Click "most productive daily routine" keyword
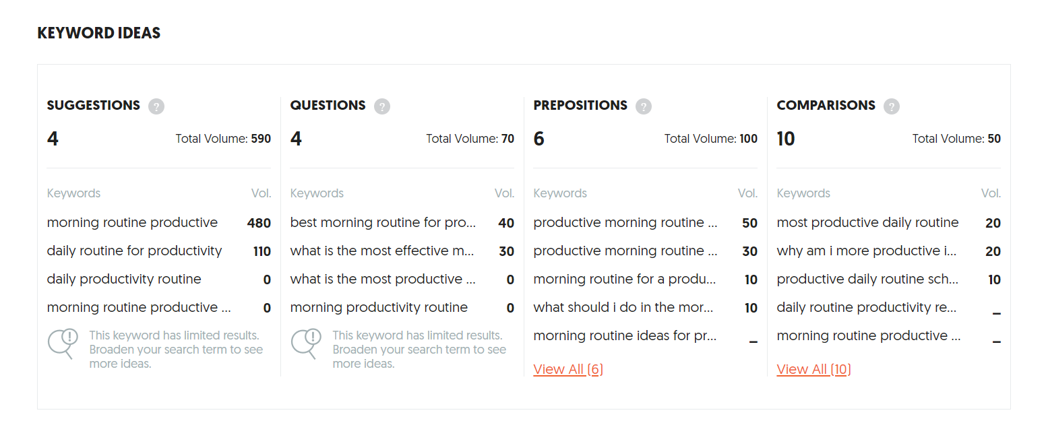This screenshot has height=423, width=1046. [x=867, y=222]
